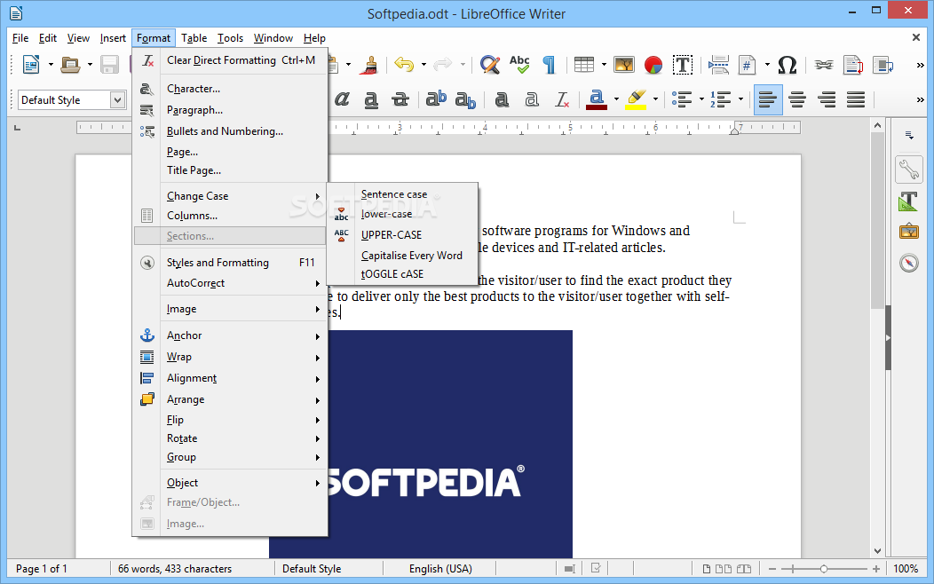This screenshot has width=934, height=584.
Task: Click Default Style in status bar
Action: pos(312,569)
